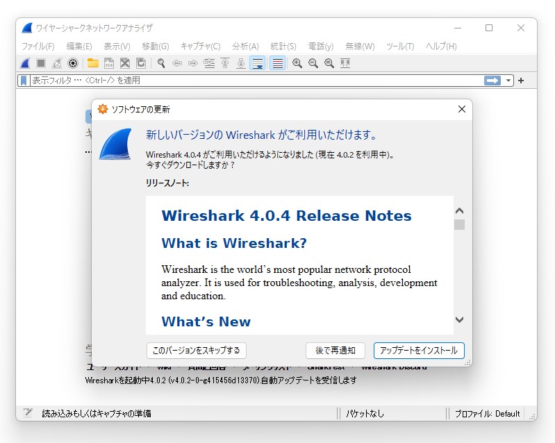This screenshot has width=555, height=443.
Task: Click the Wireshark title bar app icon
Action: point(27,28)
